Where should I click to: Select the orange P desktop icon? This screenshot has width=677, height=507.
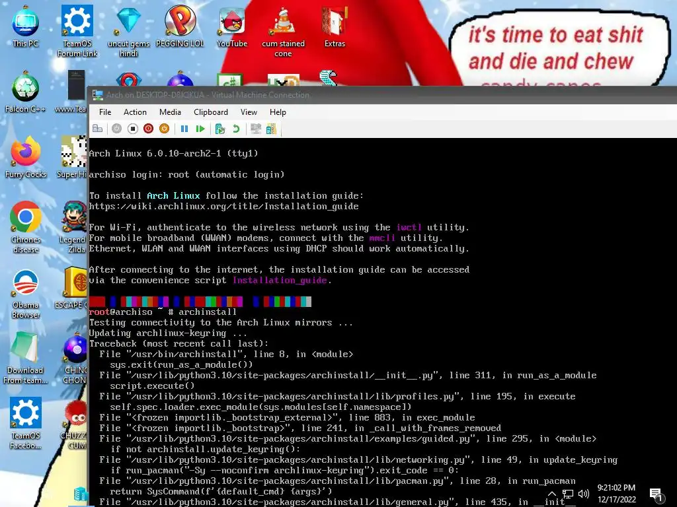pos(180,26)
